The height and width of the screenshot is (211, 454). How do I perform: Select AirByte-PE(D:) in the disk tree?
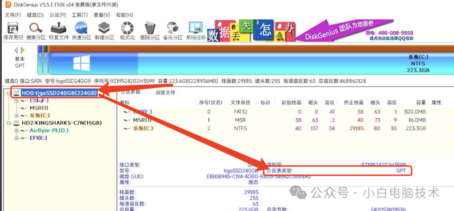pos(49,131)
